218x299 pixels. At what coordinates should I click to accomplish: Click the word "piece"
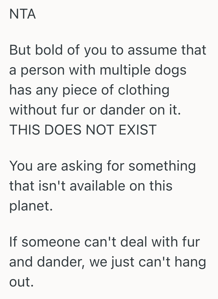pyautogui.click(x=76, y=90)
